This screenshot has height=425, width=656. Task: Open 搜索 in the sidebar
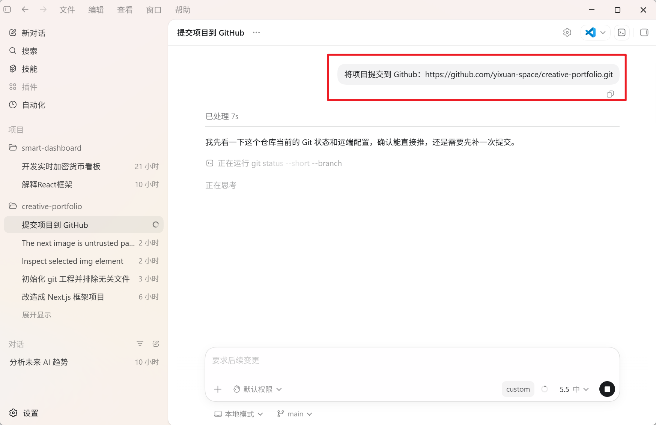[84, 51]
